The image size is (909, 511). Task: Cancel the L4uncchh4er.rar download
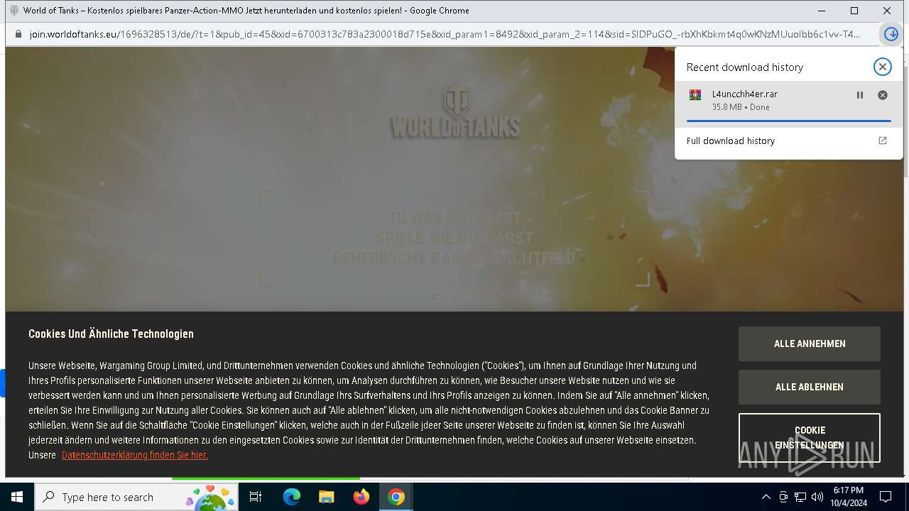click(882, 95)
